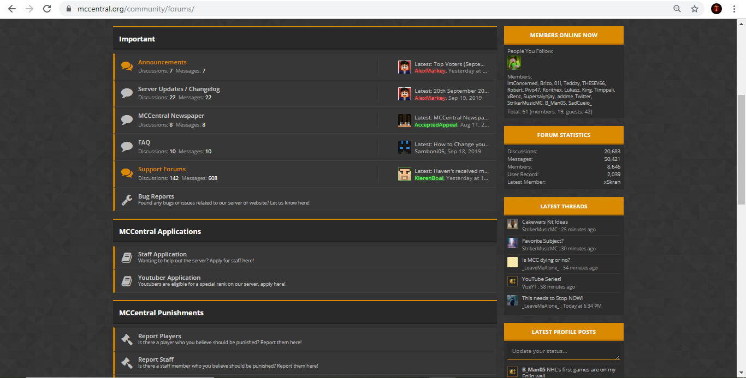
Task: Open latest Top Voters announcement post
Action: pos(459,64)
